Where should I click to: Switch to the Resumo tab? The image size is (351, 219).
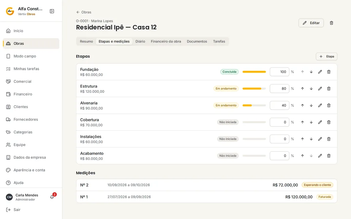pos(86,41)
